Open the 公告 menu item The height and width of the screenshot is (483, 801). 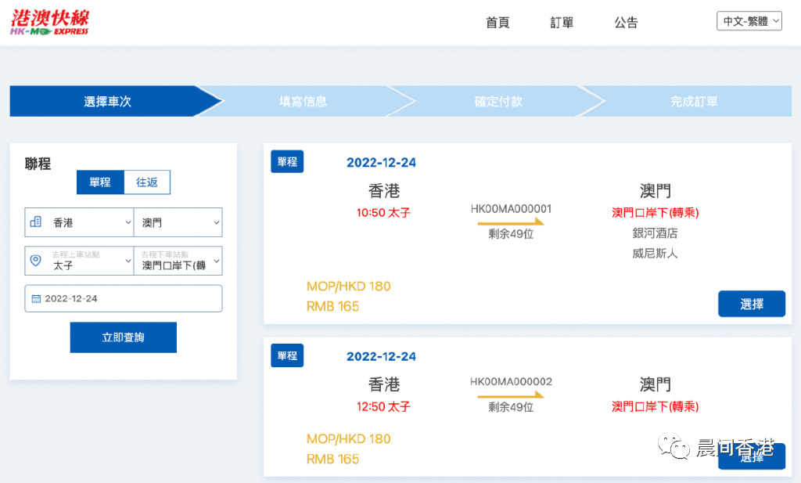(x=626, y=23)
